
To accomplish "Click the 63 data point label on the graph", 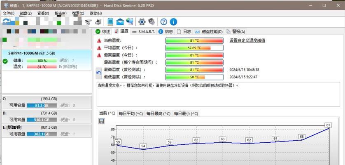I will point(223,139).
